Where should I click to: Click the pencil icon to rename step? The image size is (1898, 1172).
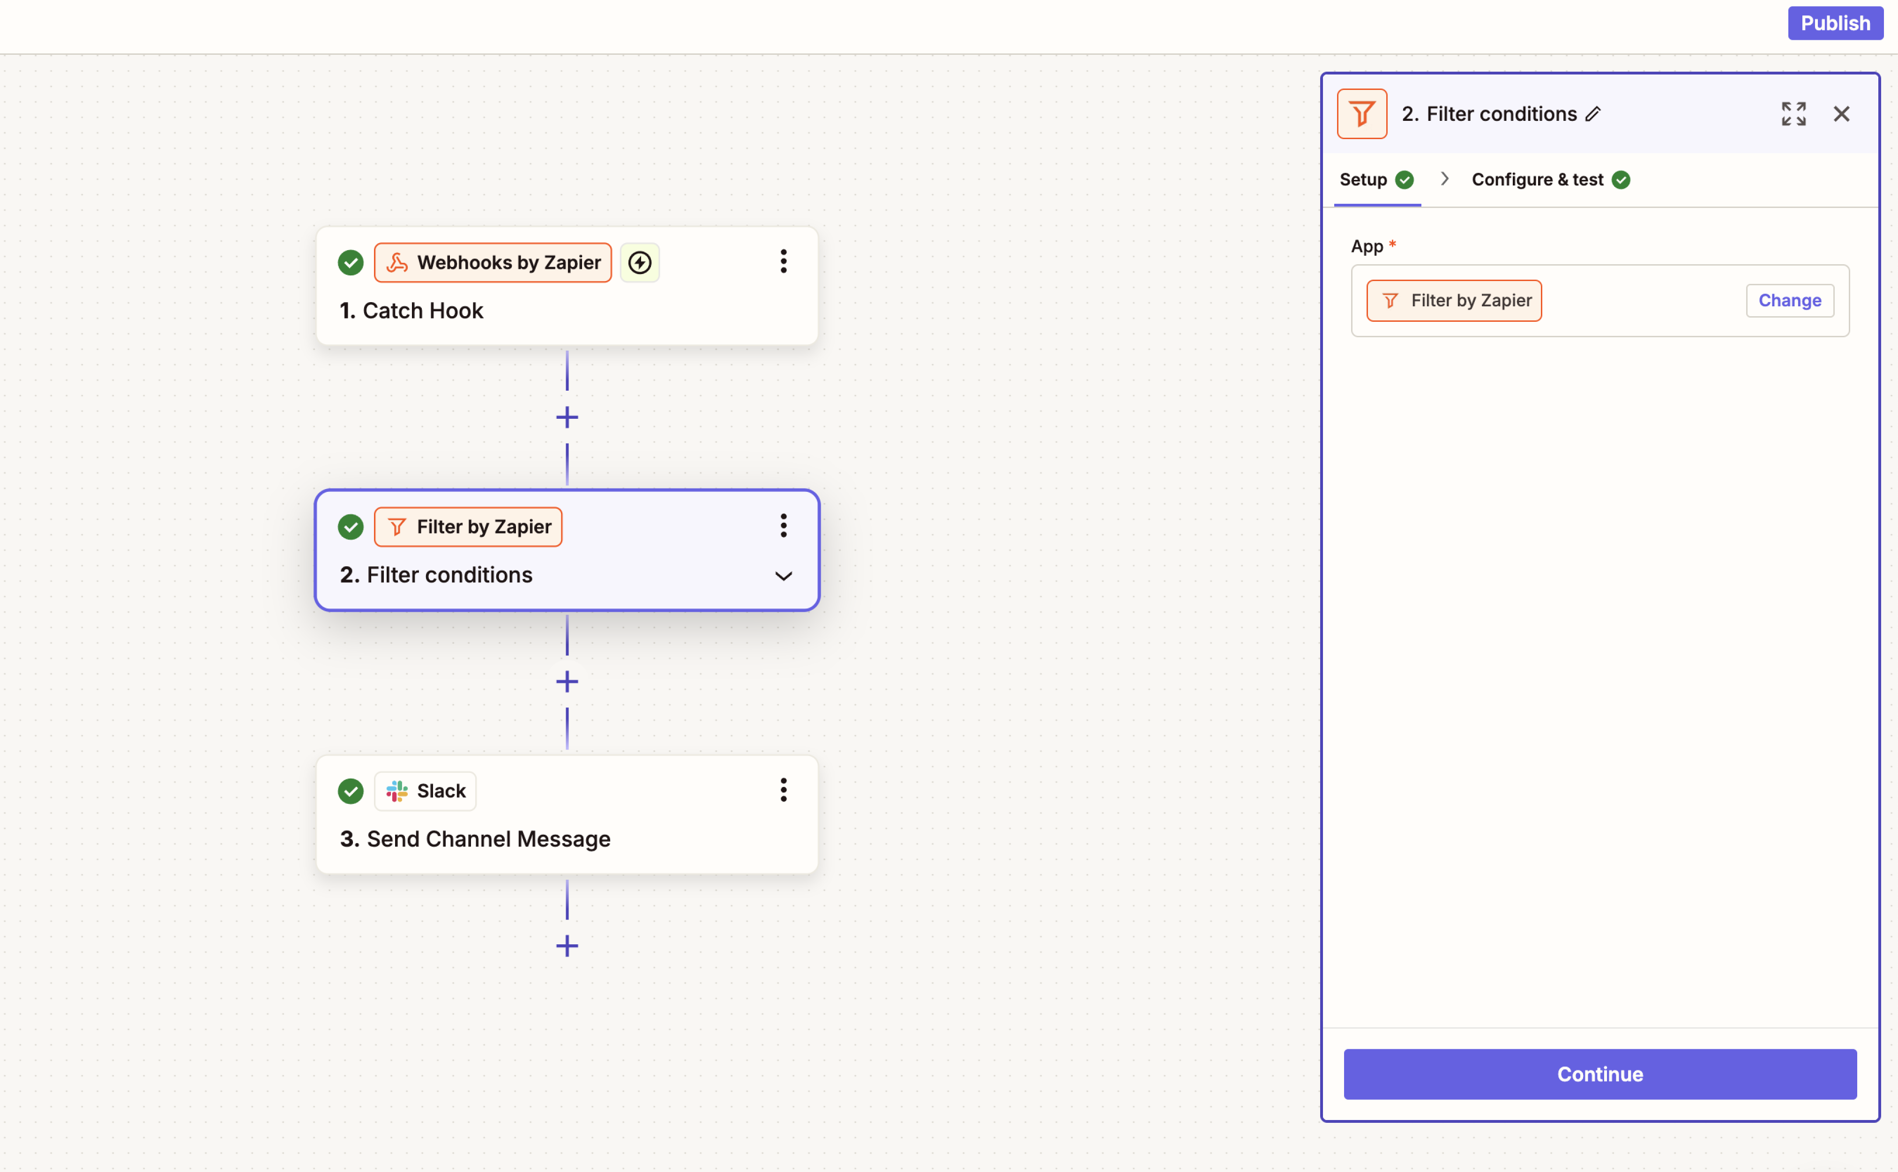pyautogui.click(x=1593, y=114)
